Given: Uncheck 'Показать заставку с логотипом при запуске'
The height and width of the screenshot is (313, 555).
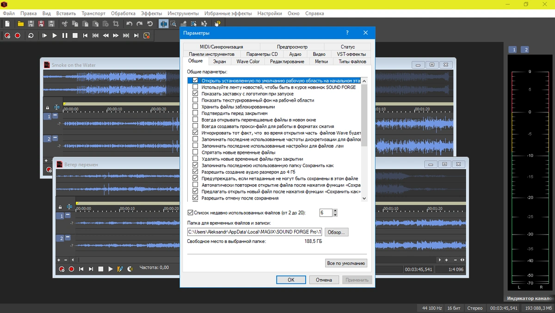Looking at the screenshot, I should (x=195, y=93).
